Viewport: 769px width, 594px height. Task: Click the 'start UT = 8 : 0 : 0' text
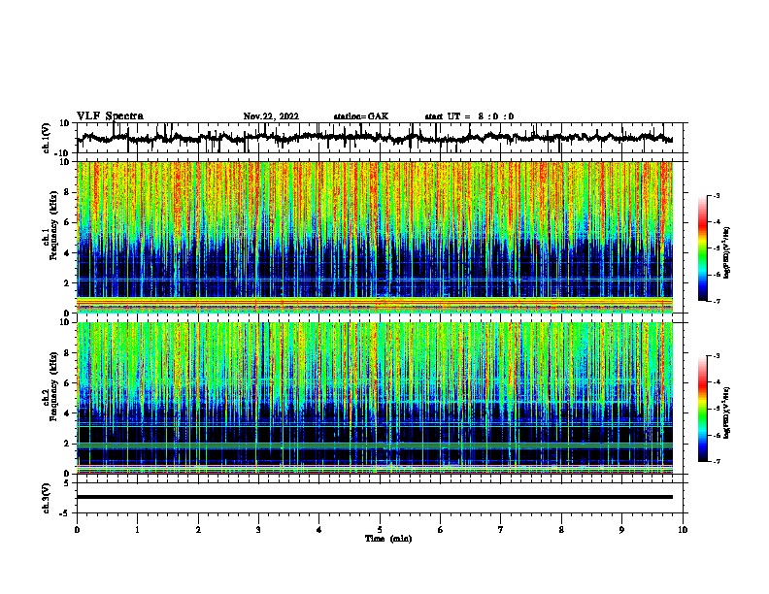[469, 116]
